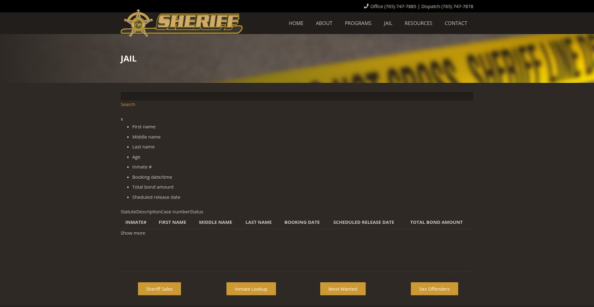The width and height of the screenshot is (594, 307).
Task: Click the LAST NAME column header
Action: (x=258, y=222)
